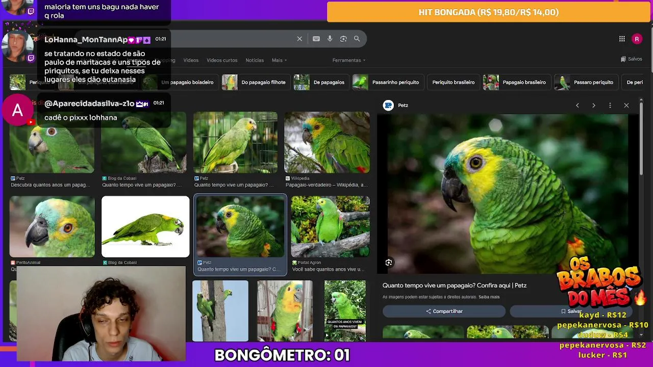Open Petz caged parrot thumbnail

pos(235,143)
